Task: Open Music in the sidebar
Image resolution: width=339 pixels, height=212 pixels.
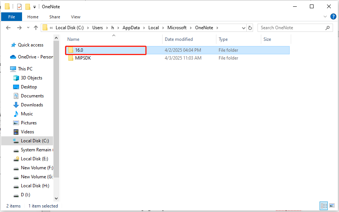Action: pos(23,114)
